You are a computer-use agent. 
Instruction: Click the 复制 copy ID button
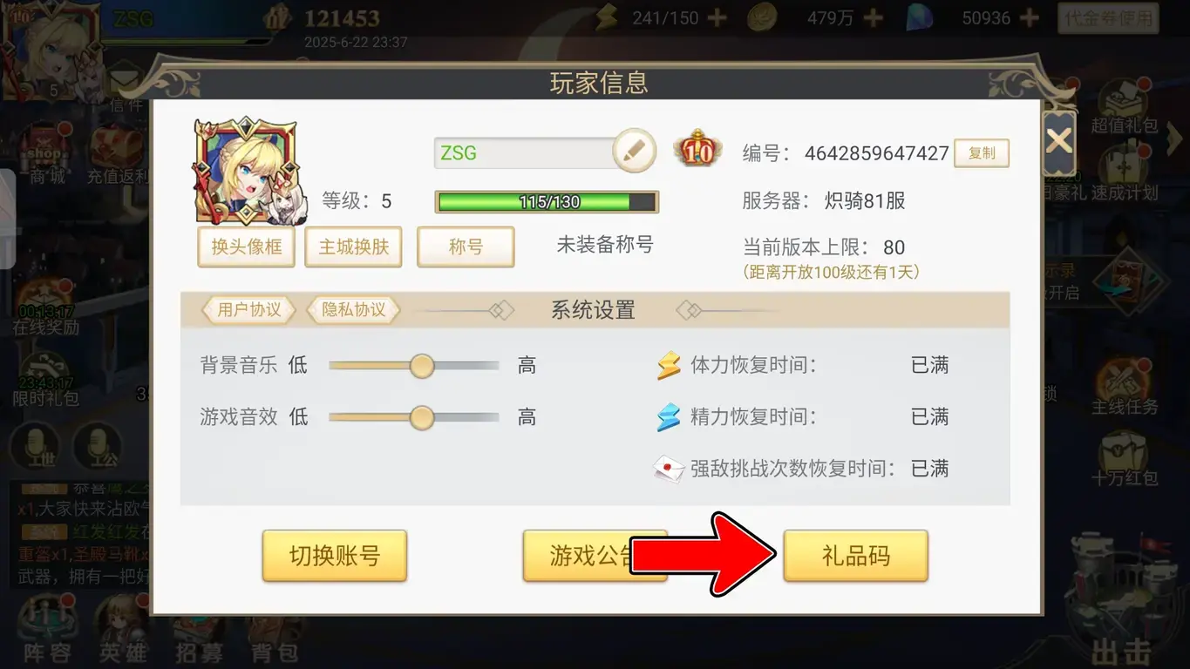pos(982,152)
